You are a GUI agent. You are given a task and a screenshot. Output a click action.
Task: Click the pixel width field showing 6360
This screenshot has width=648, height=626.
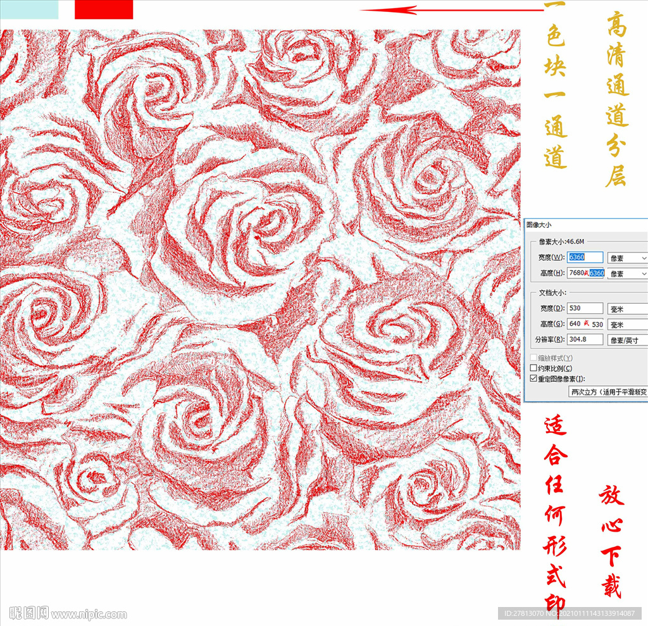(x=585, y=257)
